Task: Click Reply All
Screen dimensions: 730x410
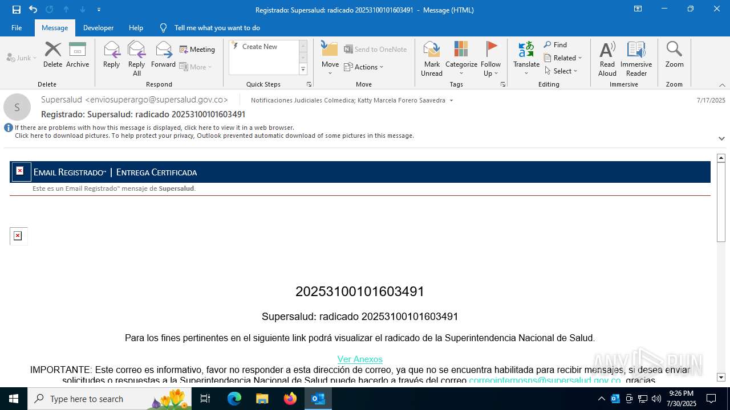Action: pyautogui.click(x=136, y=58)
